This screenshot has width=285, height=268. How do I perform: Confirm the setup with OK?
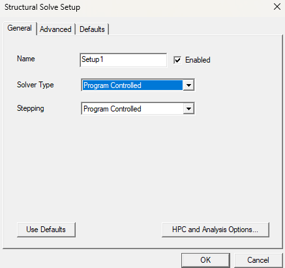coord(205,260)
